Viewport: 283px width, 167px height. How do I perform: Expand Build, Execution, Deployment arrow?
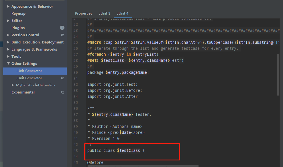click(x=8, y=42)
